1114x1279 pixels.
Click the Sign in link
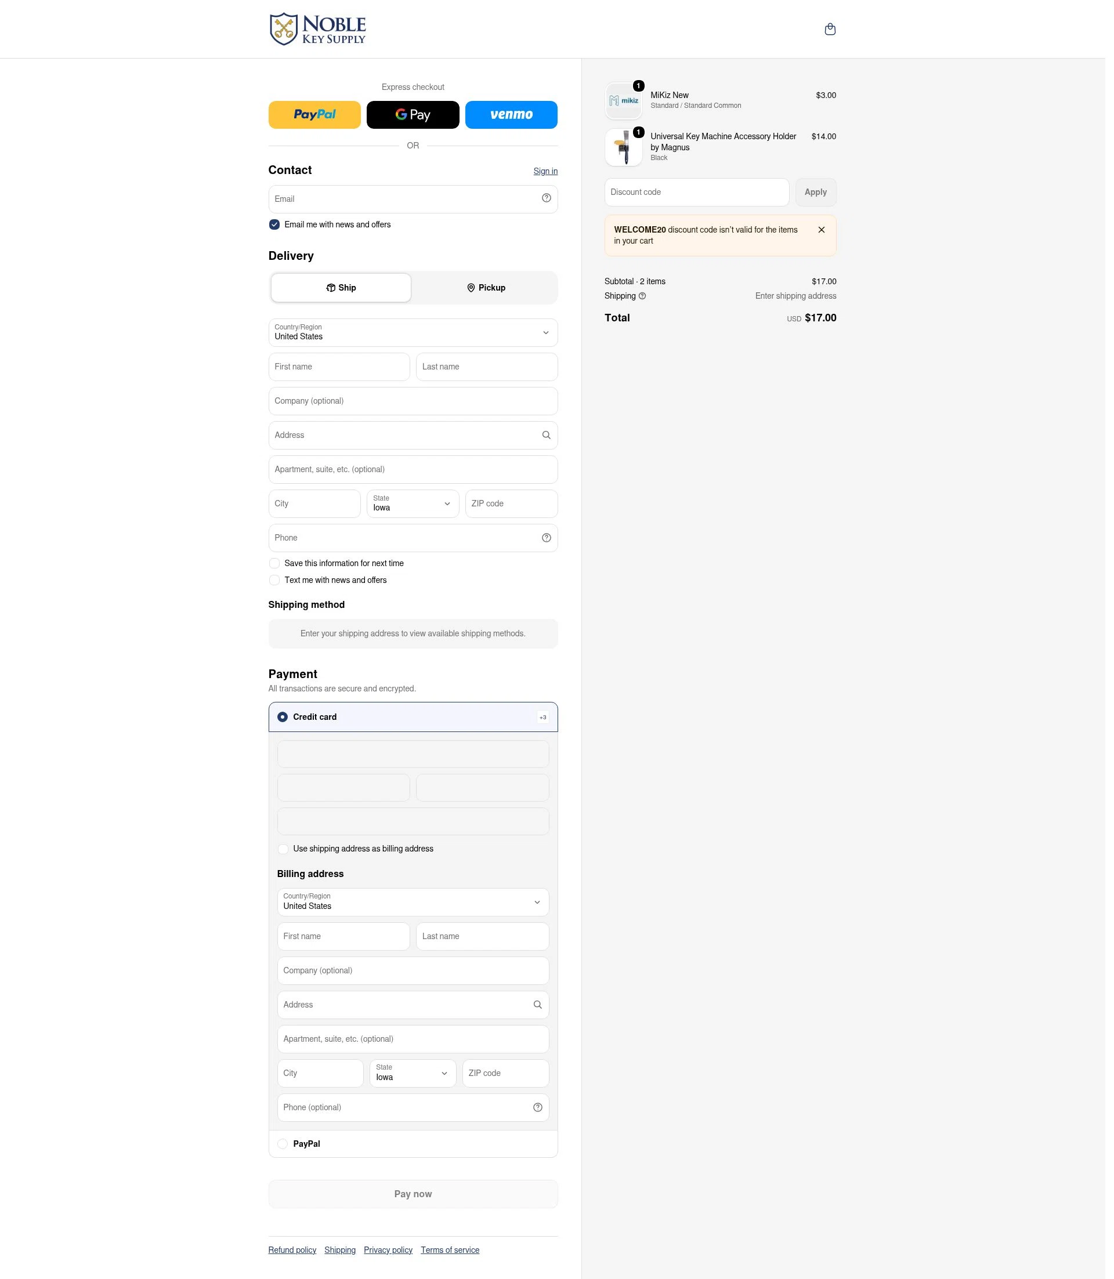(x=549, y=172)
